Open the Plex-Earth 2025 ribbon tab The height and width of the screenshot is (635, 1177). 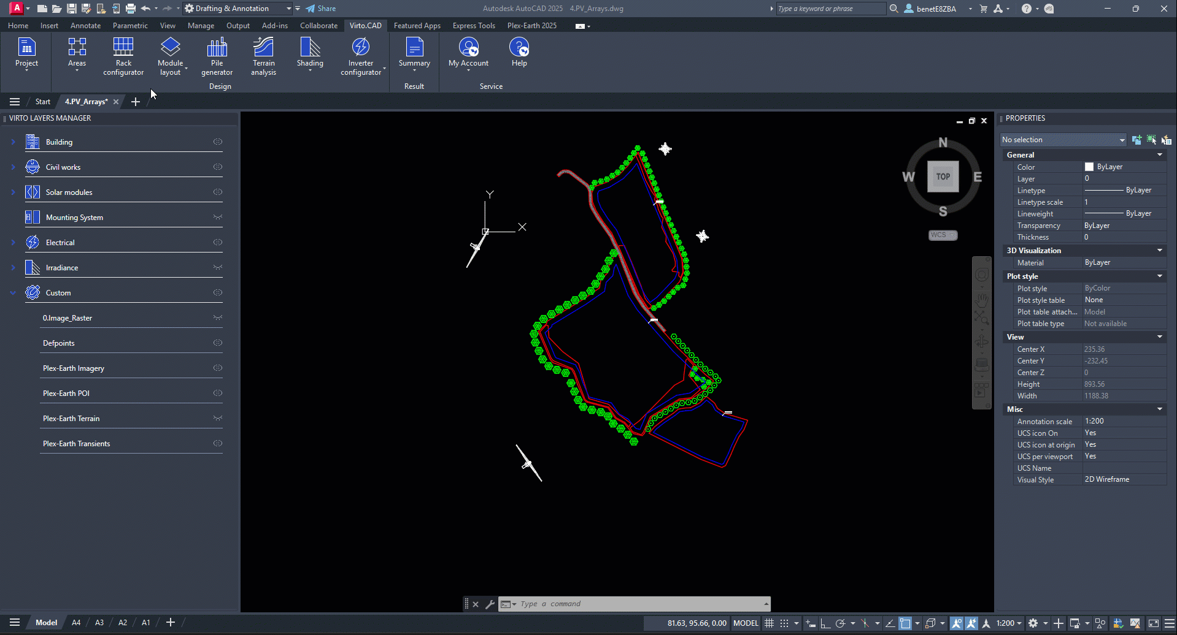click(x=532, y=26)
